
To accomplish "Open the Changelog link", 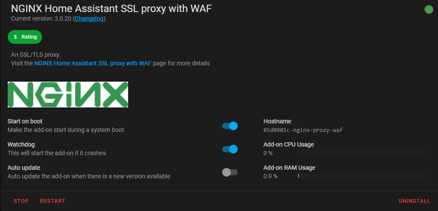I will click(x=89, y=18).
